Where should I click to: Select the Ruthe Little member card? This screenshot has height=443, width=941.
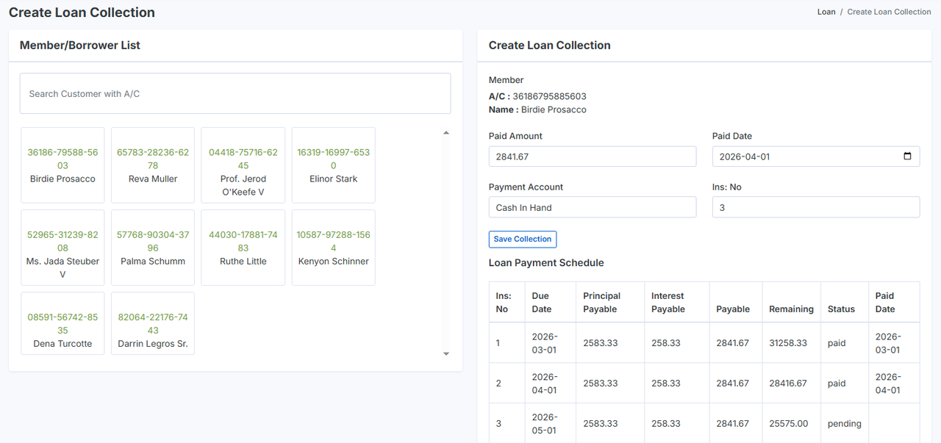point(243,248)
